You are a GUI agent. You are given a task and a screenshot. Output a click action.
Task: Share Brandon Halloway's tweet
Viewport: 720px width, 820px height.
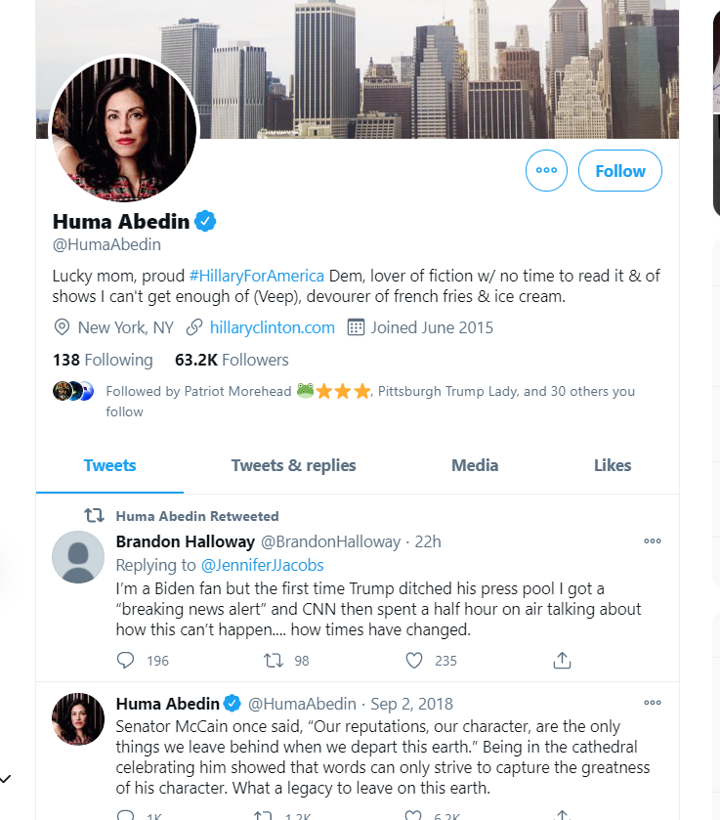562,661
